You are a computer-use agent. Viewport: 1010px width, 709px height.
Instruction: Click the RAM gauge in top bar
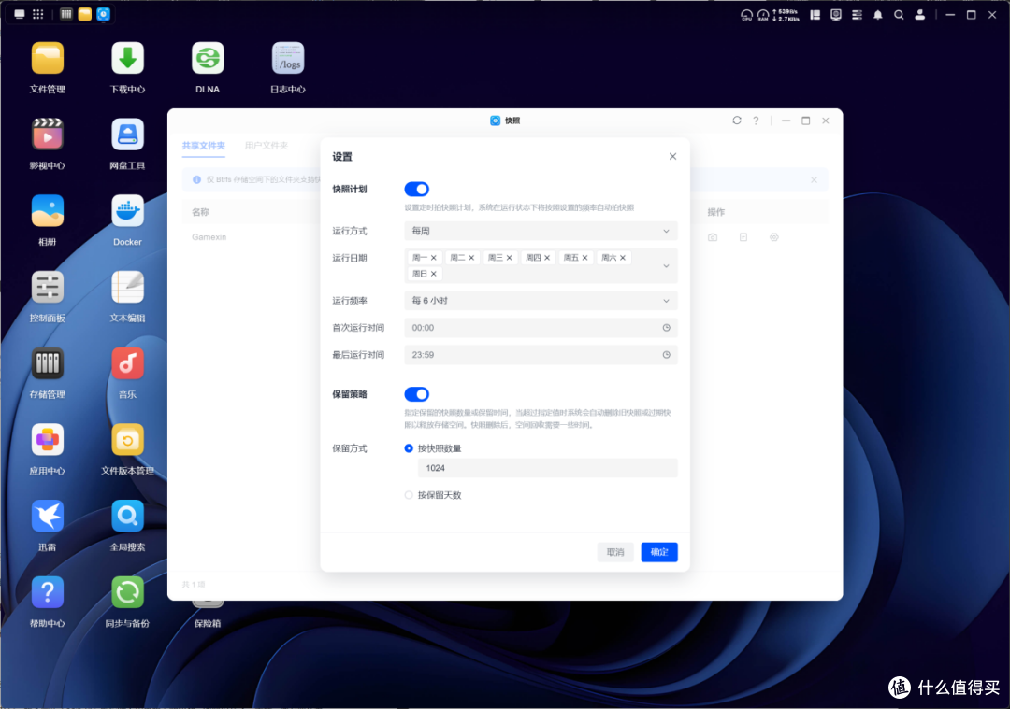763,15
